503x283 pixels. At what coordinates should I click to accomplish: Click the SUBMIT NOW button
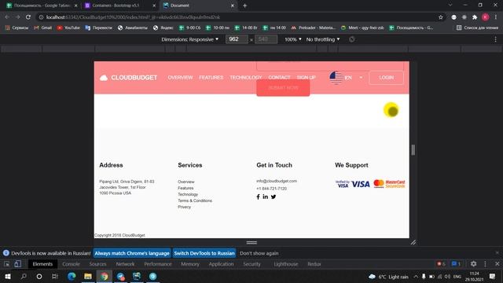pos(283,87)
